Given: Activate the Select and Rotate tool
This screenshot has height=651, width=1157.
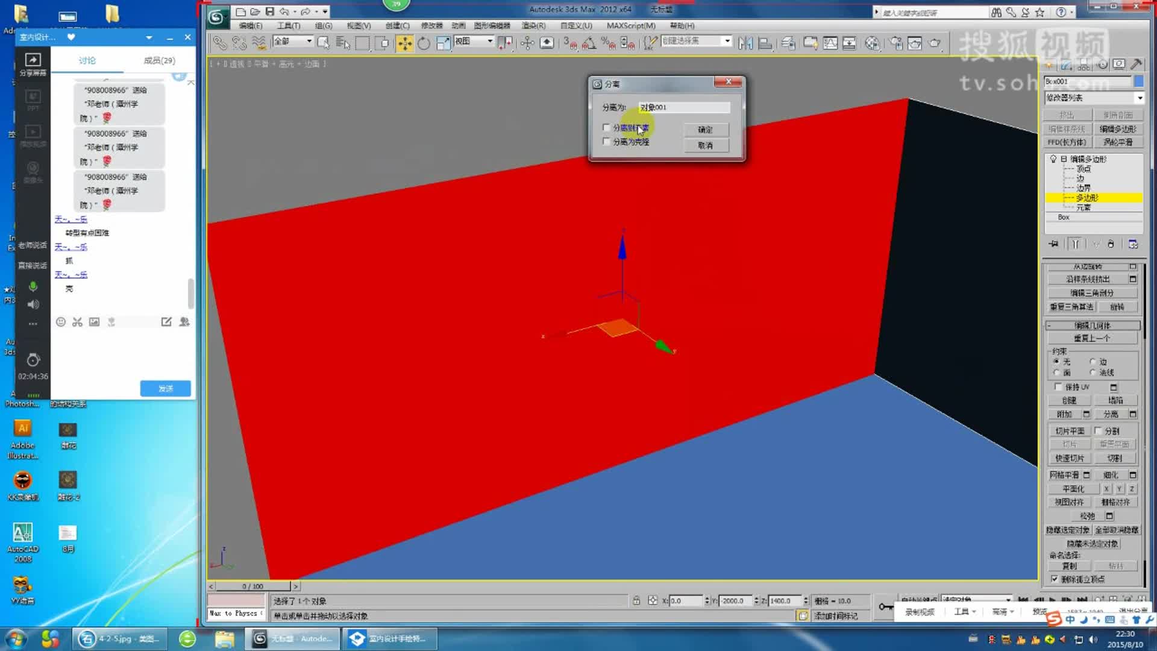Looking at the screenshot, I should [x=424, y=43].
